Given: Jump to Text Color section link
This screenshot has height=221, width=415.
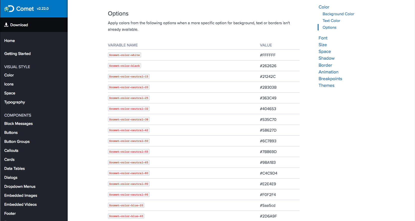Looking at the screenshot, I should [331, 21].
